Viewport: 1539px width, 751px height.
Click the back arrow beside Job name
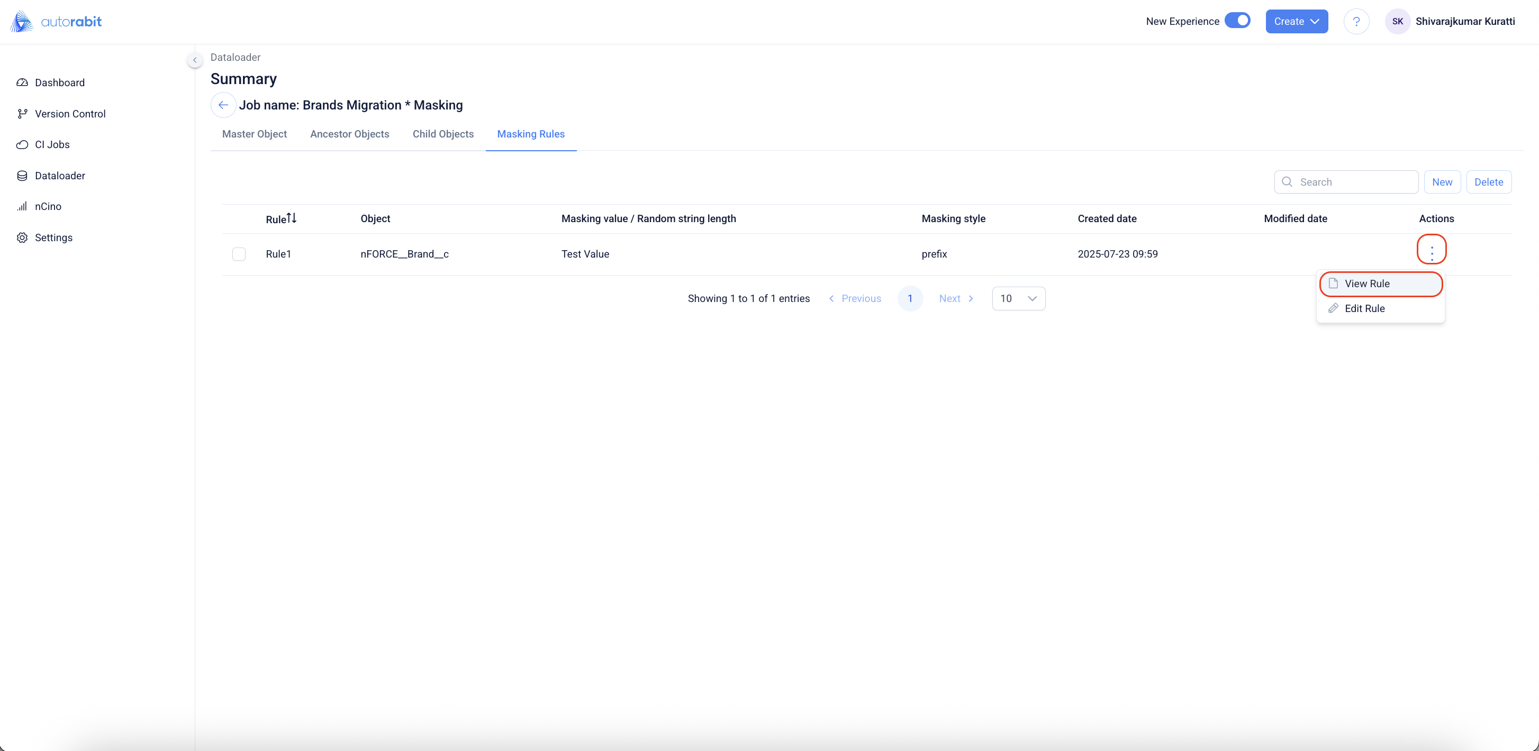223,105
